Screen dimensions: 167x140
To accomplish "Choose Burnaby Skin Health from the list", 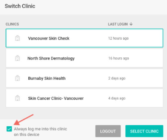I will pos(84,78).
